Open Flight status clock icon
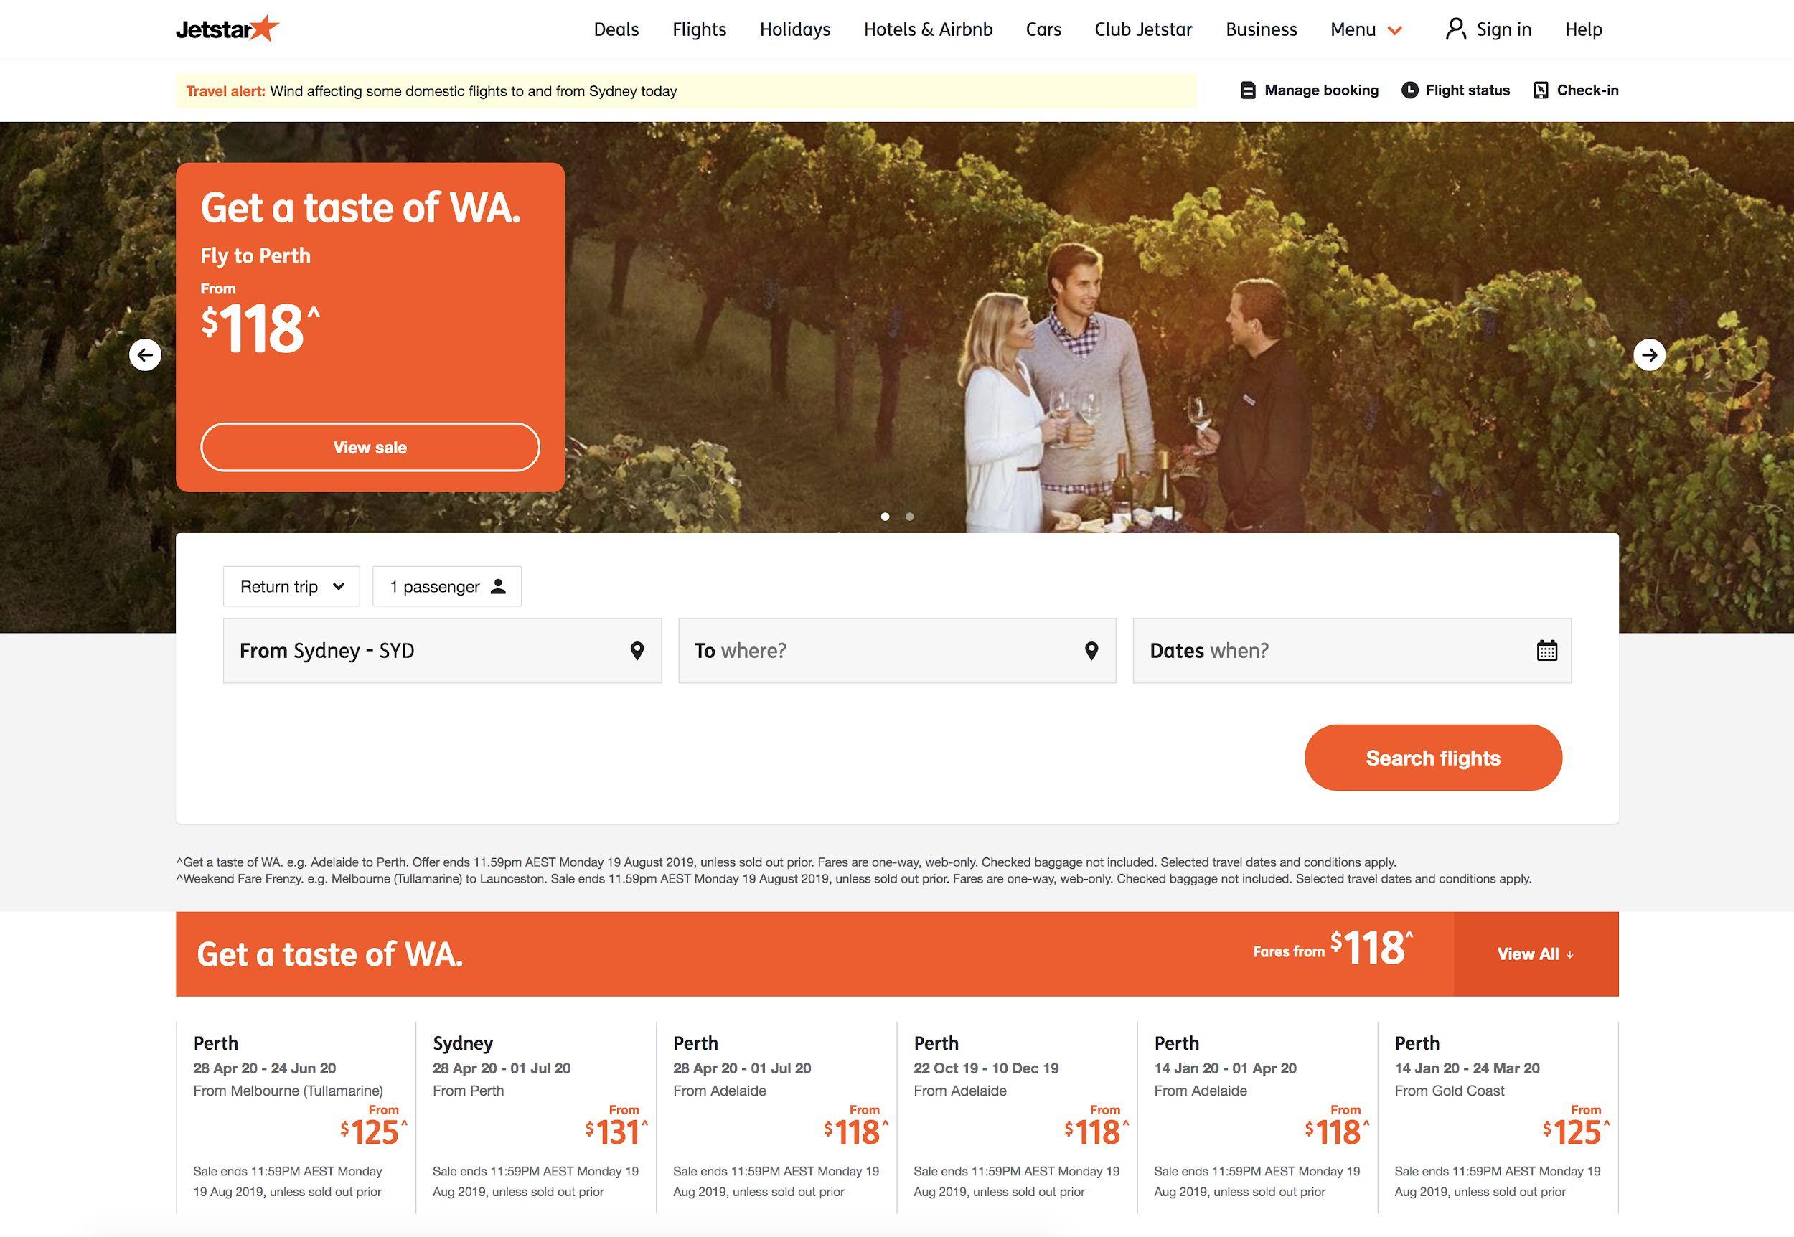 pos(1409,90)
